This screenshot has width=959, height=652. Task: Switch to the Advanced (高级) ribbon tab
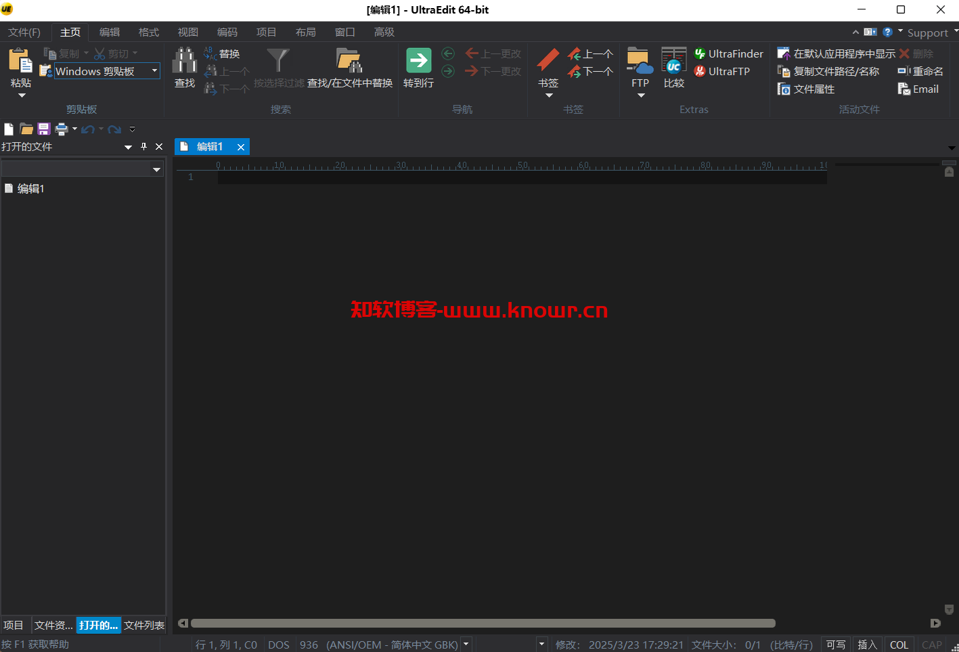[384, 32]
